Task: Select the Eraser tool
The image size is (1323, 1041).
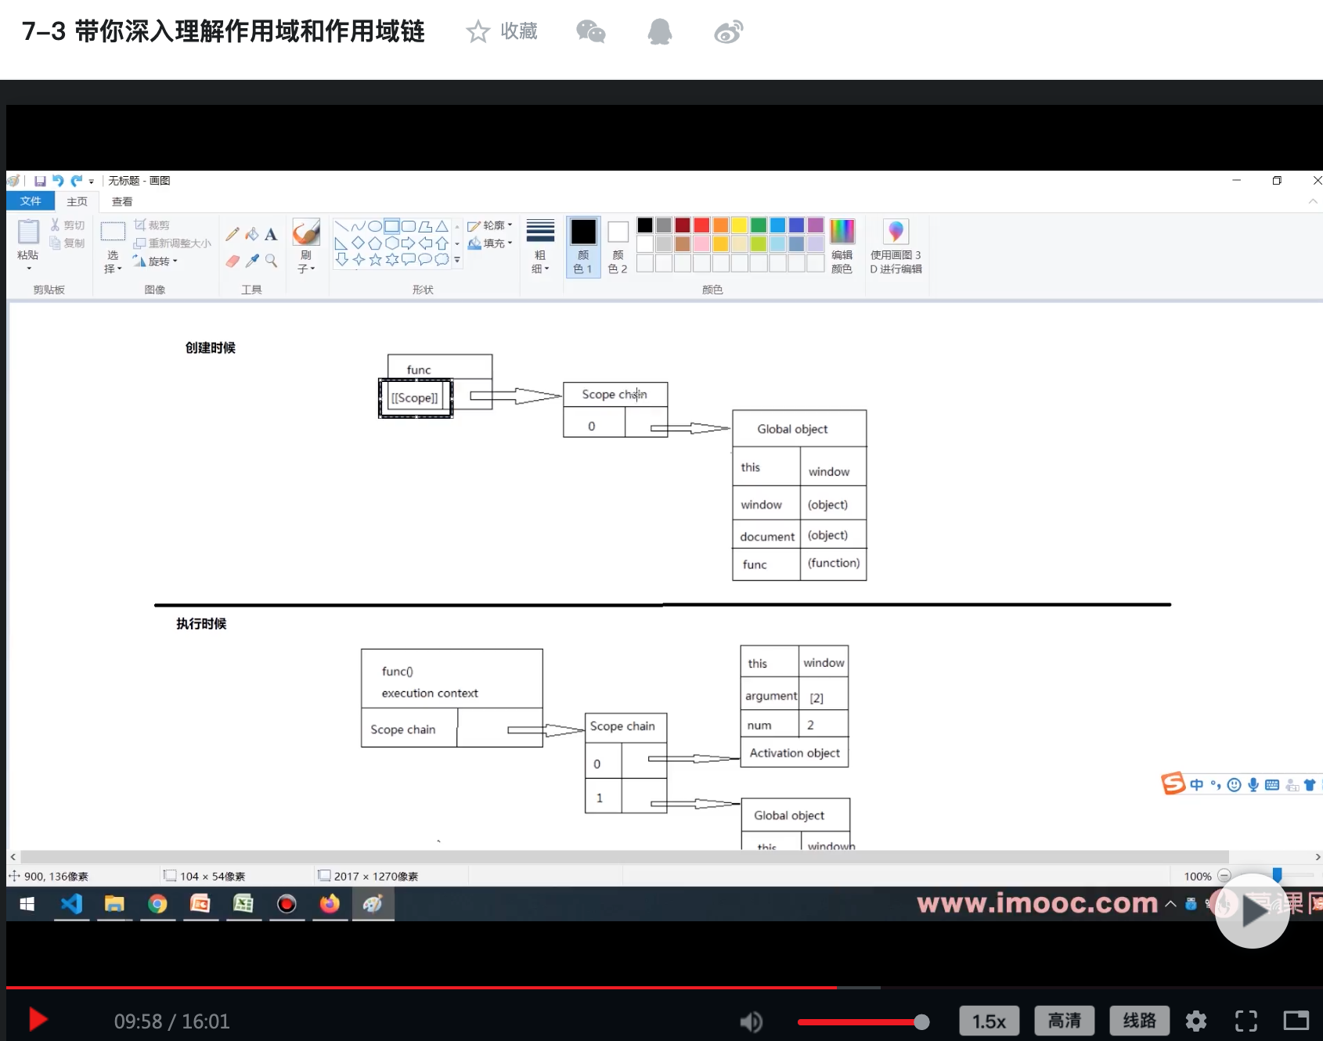Action: (233, 261)
